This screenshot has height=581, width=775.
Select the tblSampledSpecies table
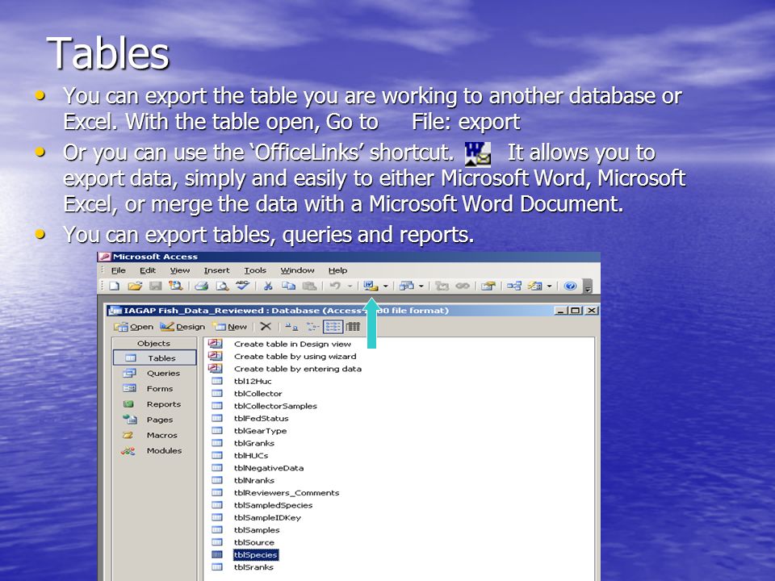pos(274,505)
